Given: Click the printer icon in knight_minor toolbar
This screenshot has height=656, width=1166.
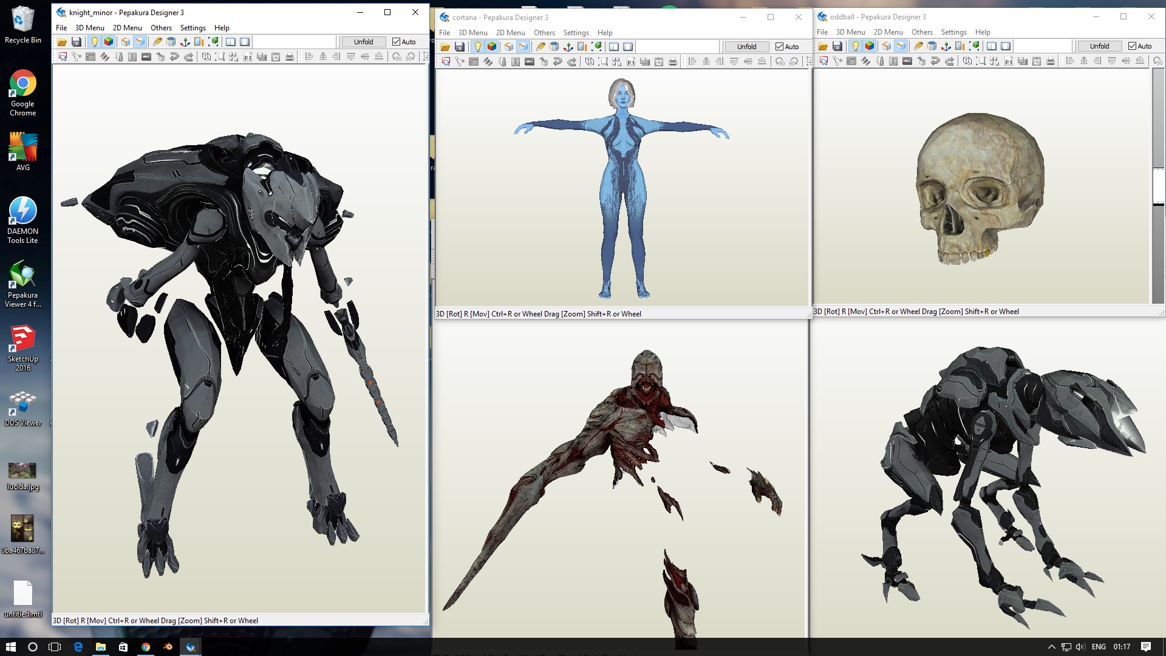Looking at the screenshot, I should pyautogui.click(x=290, y=57).
